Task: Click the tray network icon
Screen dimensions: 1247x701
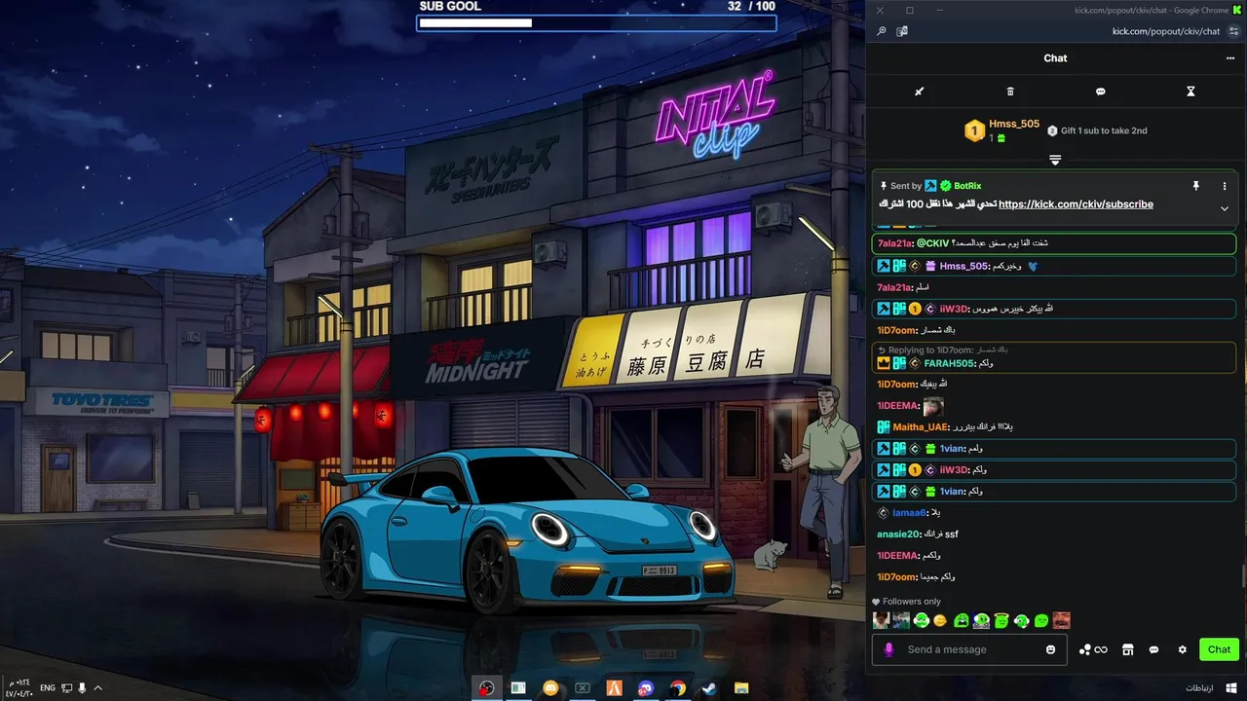Action: click(x=66, y=688)
